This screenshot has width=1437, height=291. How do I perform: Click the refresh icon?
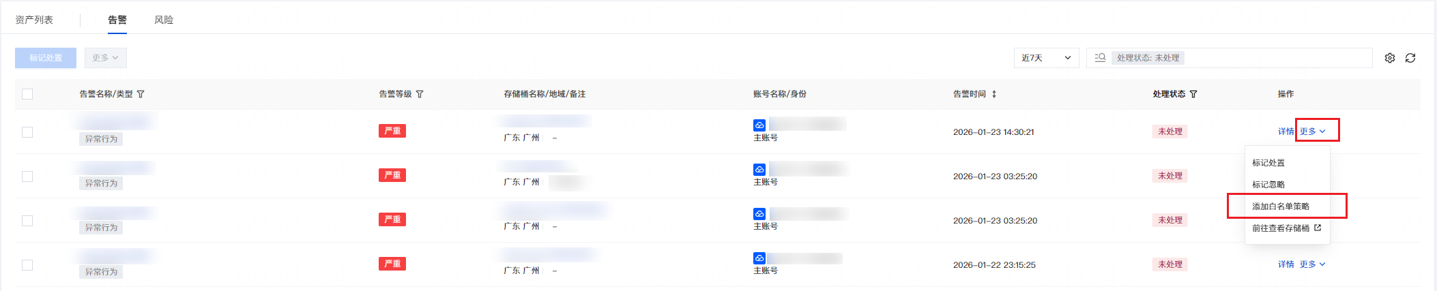pyautogui.click(x=1410, y=58)
